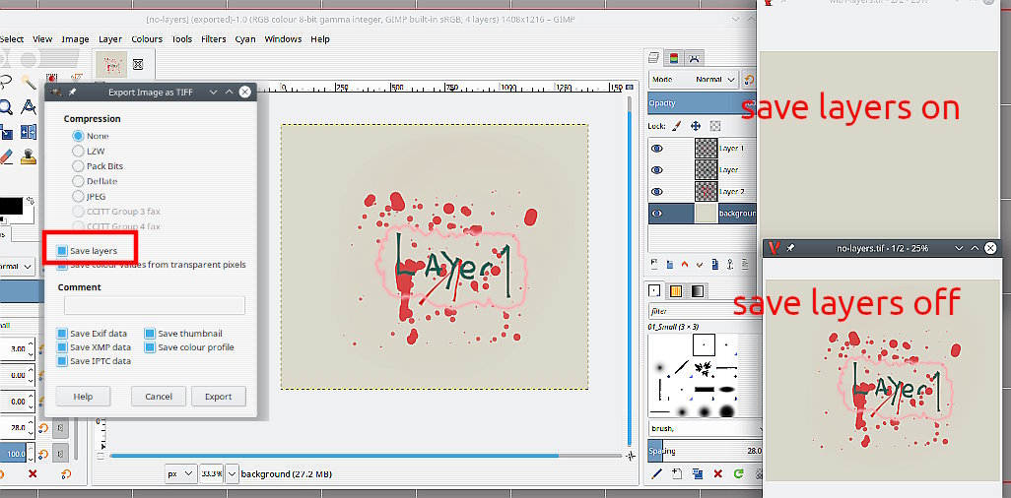
Task: Click the Export button
Action: click(218, 397)
